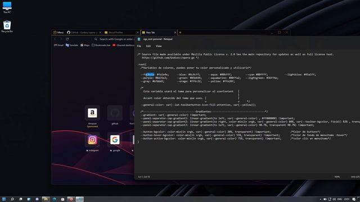Open the File menu in Notepad
This screenshot has height=202, width=360.
click(139, 46)
